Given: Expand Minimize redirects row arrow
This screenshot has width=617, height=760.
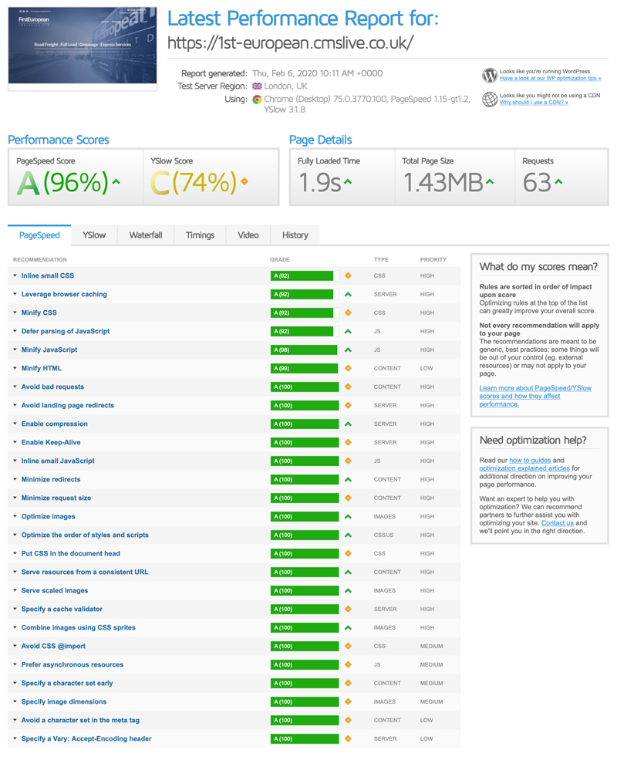Looking at the screenshot, I should [x=15, y=479].
